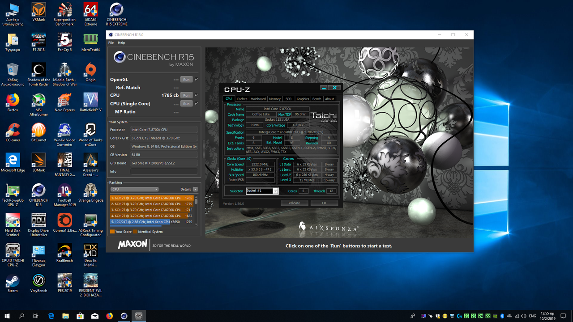This screenshot has height=322, width=573.
Task: Open the Steam desktop icon
Action: coord(13,283)
